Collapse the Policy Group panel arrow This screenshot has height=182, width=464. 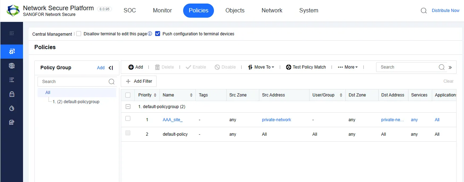tap(111, 68)
